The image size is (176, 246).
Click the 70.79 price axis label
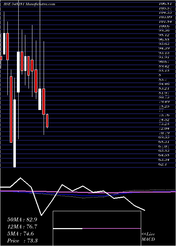point(165,133)
